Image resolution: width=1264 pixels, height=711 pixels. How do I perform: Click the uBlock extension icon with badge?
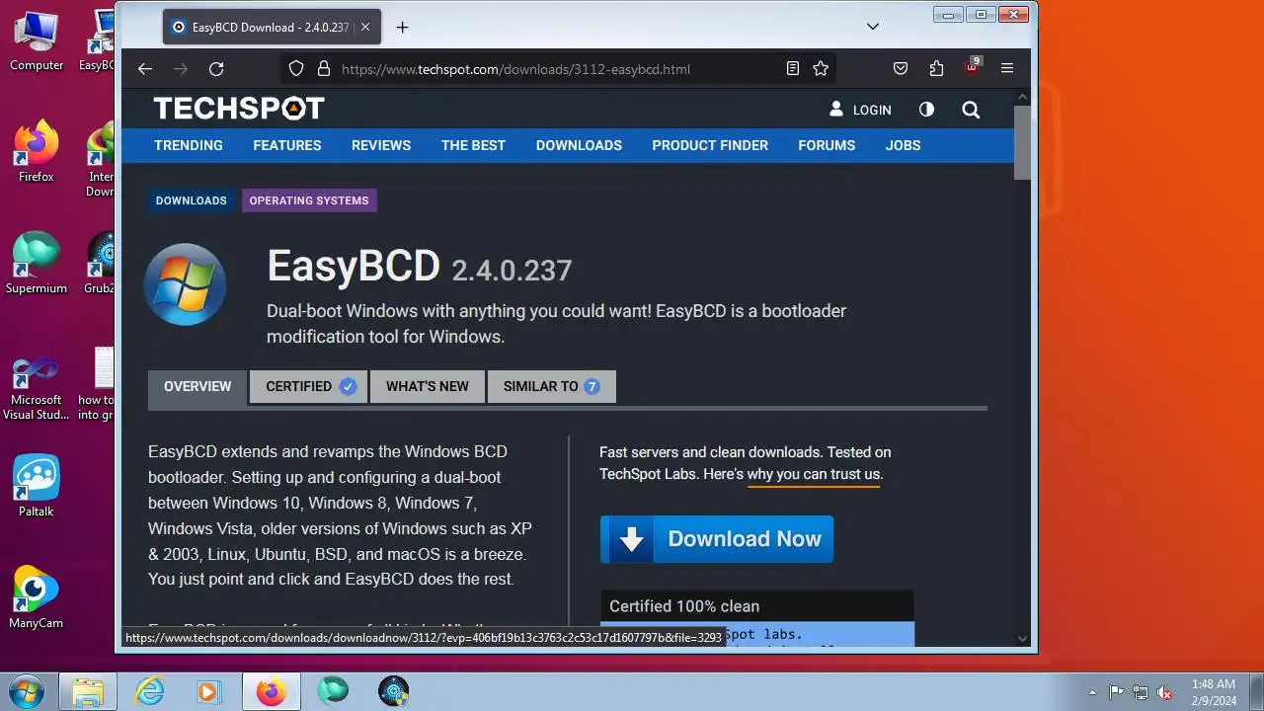(973, 67)
